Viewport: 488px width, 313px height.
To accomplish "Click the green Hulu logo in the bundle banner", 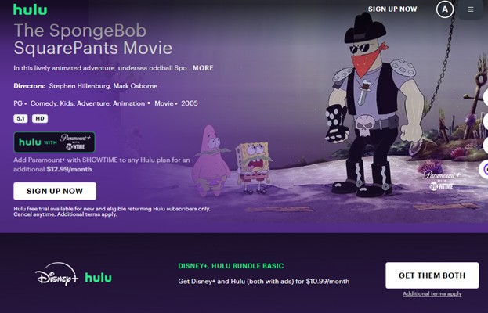I will pos(98,278).
